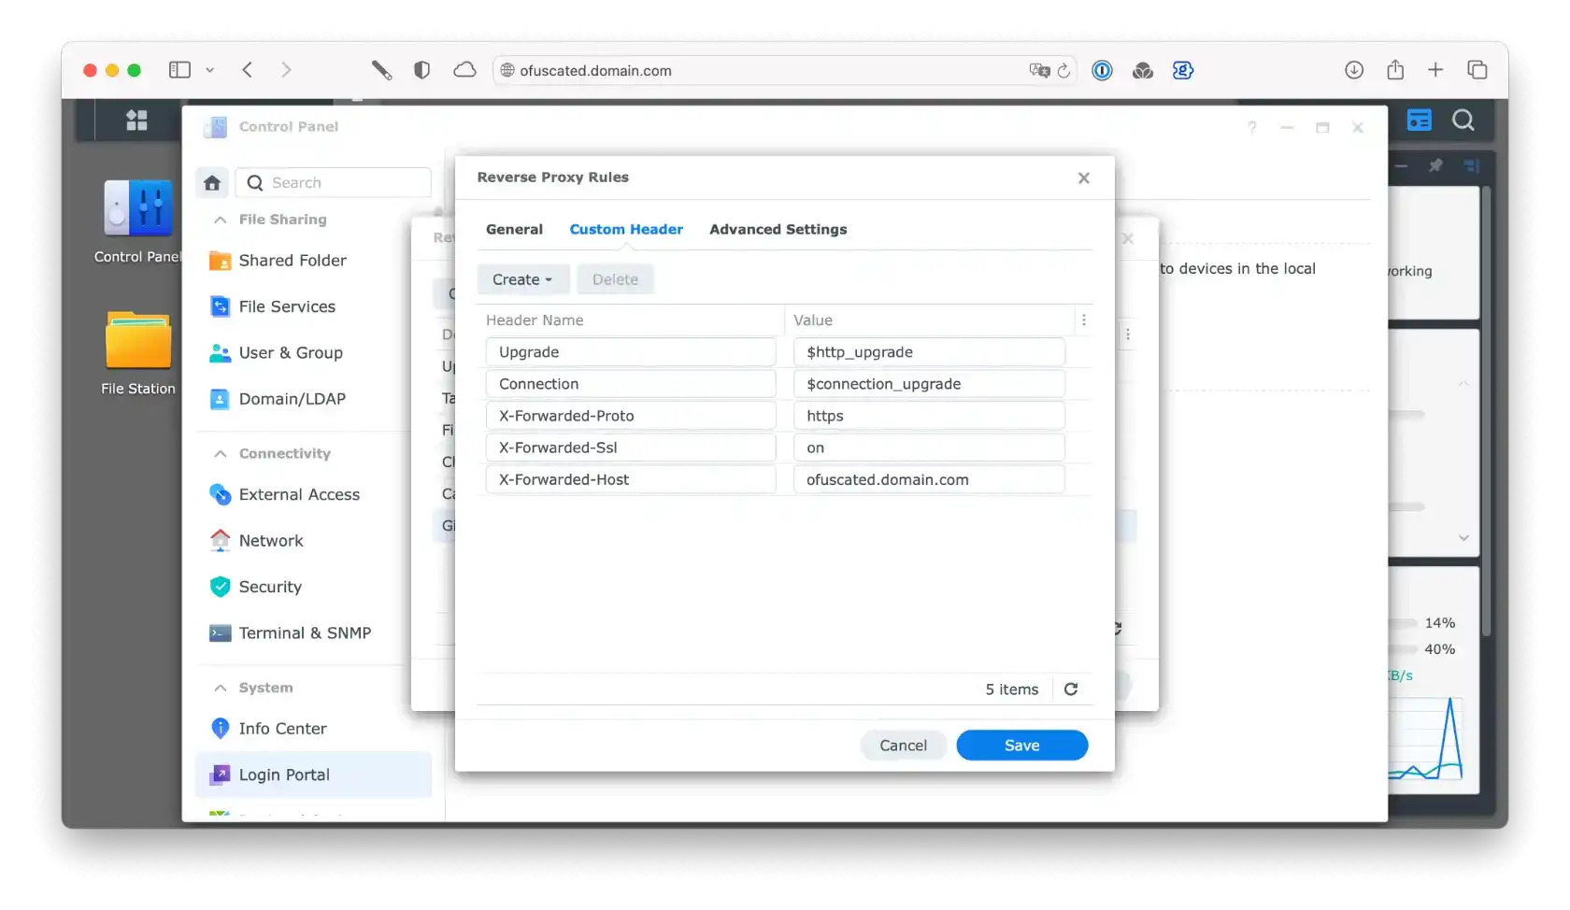The height and width of the screenshot is (910, 1570).
Task: Click the Control Panel home icon
Action: [212, 183]
